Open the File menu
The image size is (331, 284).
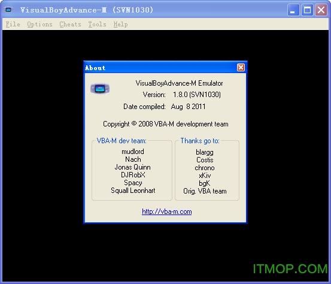(x=13, y=25)
